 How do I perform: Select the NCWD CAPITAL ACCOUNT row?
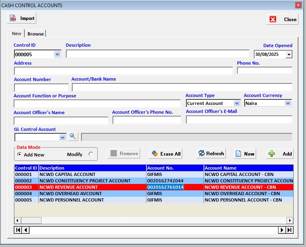pos(67,174)
